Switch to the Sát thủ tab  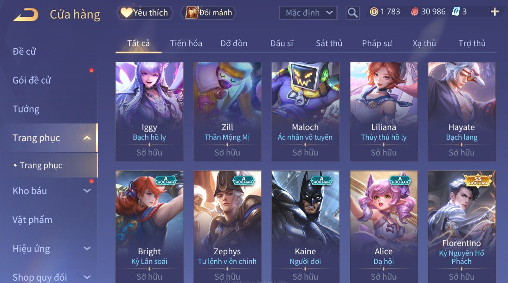[x=329, y=43]
